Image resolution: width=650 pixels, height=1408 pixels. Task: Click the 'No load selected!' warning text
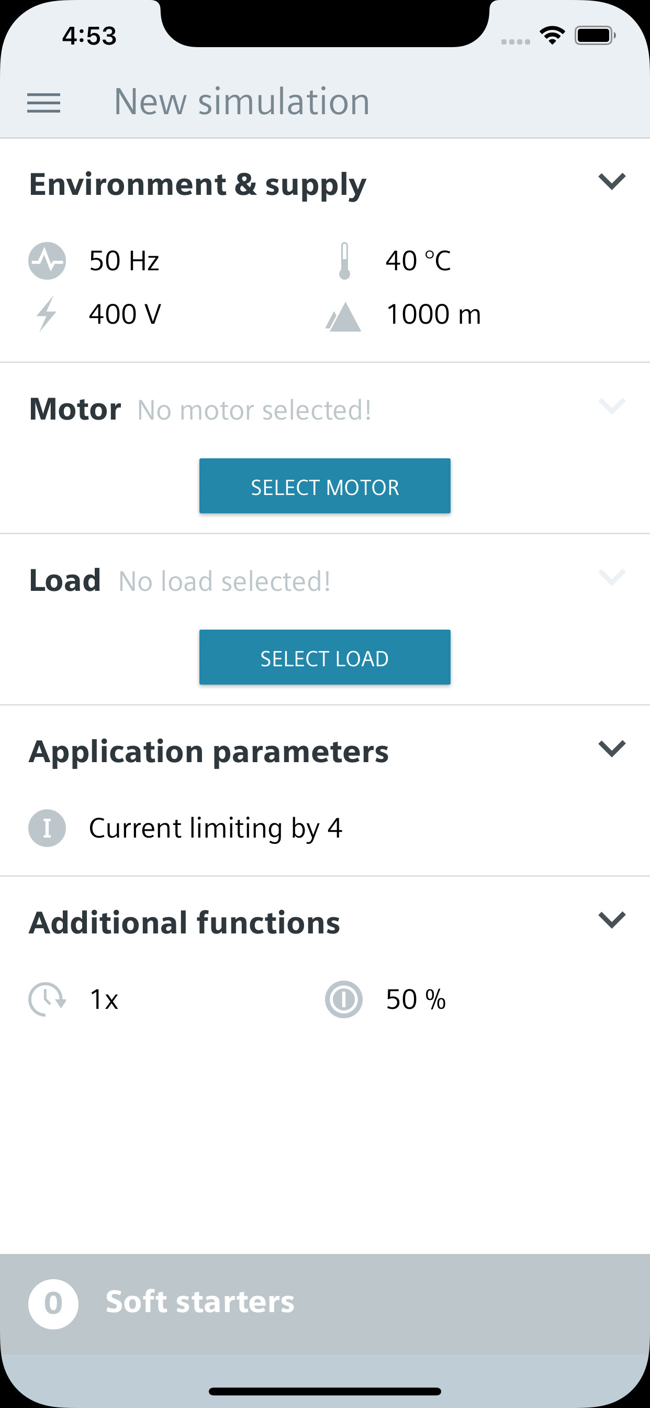224,581
